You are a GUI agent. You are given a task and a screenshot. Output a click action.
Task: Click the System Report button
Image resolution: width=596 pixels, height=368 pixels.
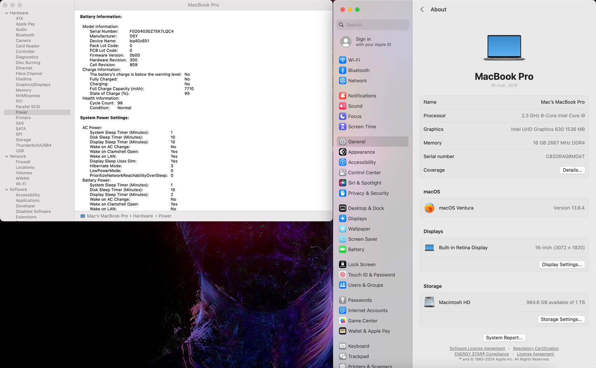click(x=504, y=337)
